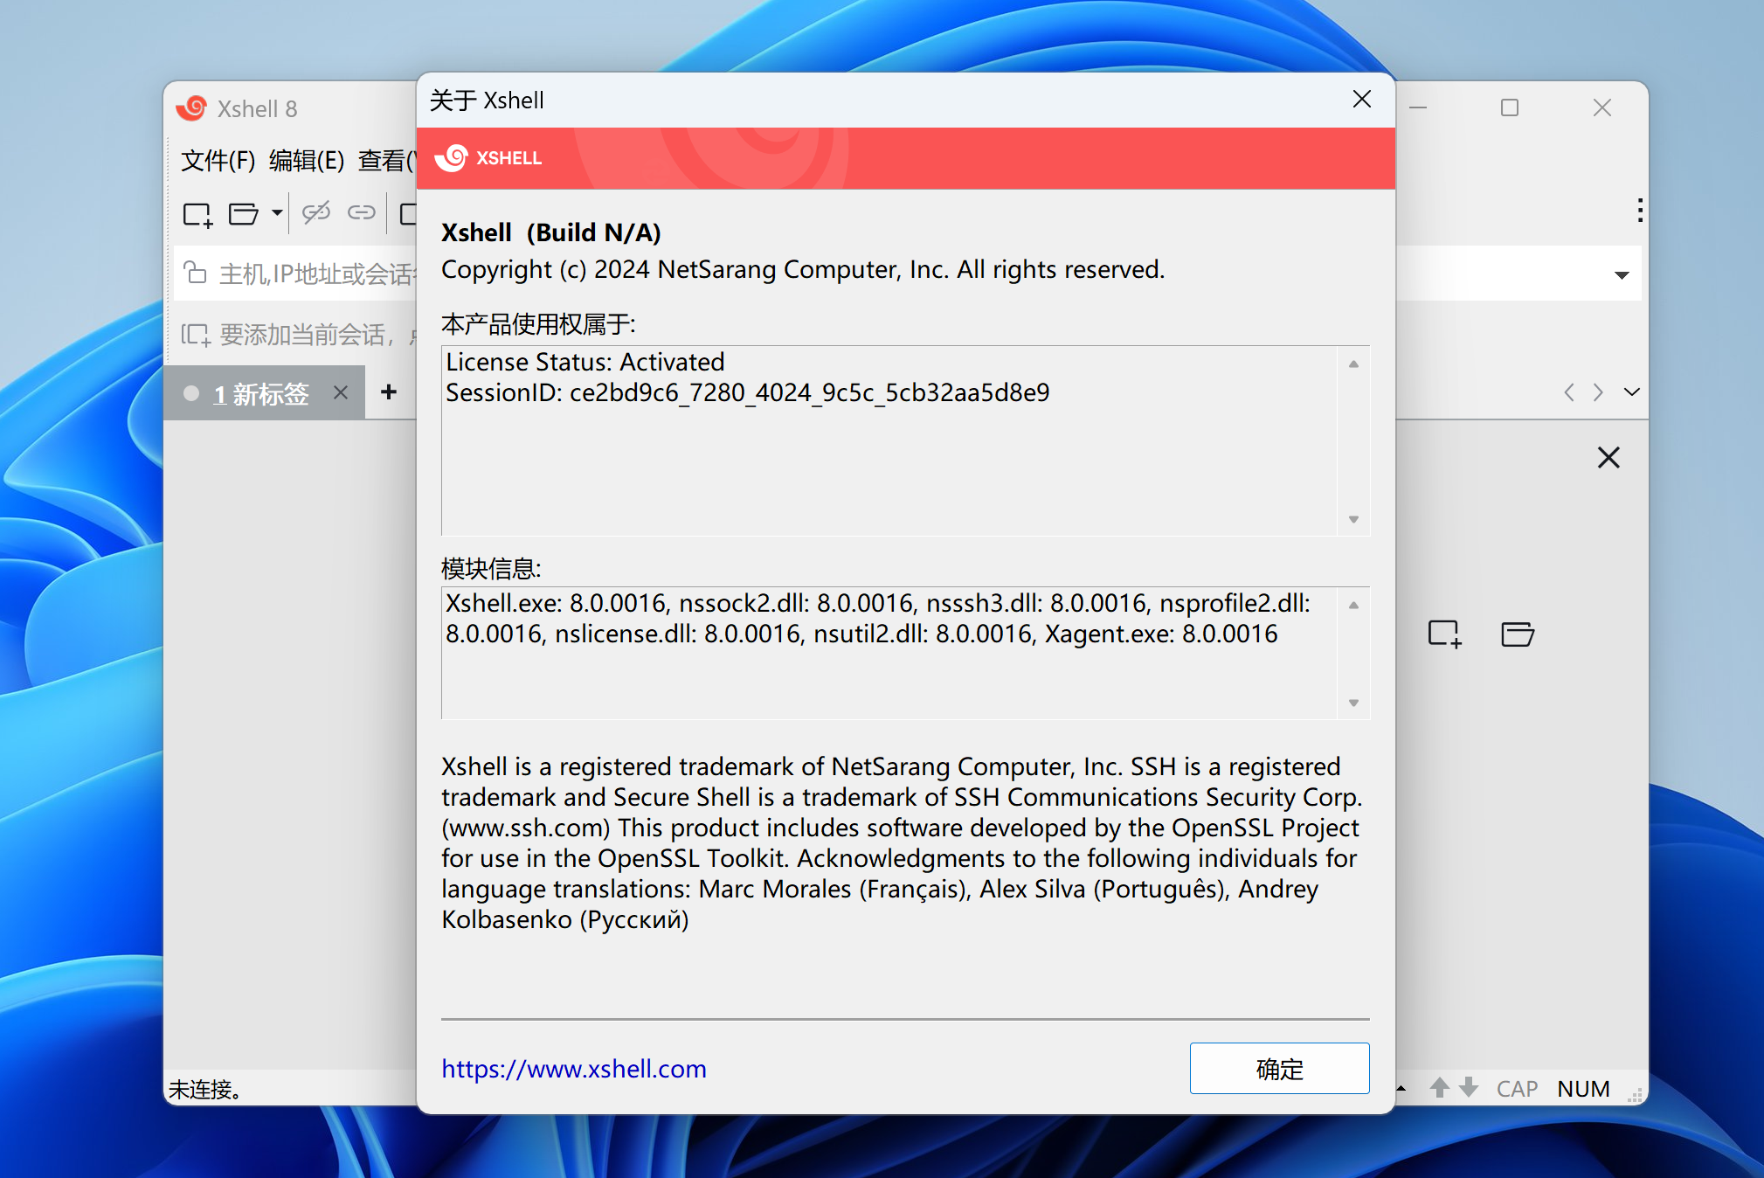Screen dimensions: 1764x1178
Task: Click the License Status: Activated text
Action: 585,362
